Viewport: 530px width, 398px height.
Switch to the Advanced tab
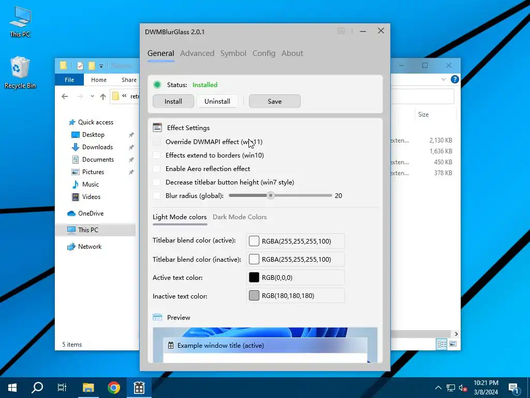197,53
